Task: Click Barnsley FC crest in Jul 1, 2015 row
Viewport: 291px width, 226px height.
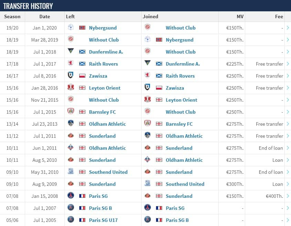Action: click(x=71, y=111)
